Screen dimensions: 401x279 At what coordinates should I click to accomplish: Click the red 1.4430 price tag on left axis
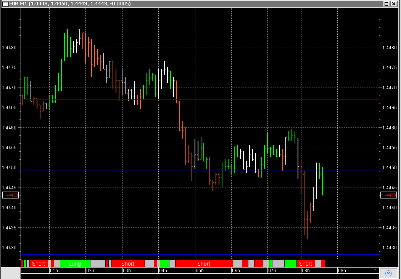(x=10, y=195)
